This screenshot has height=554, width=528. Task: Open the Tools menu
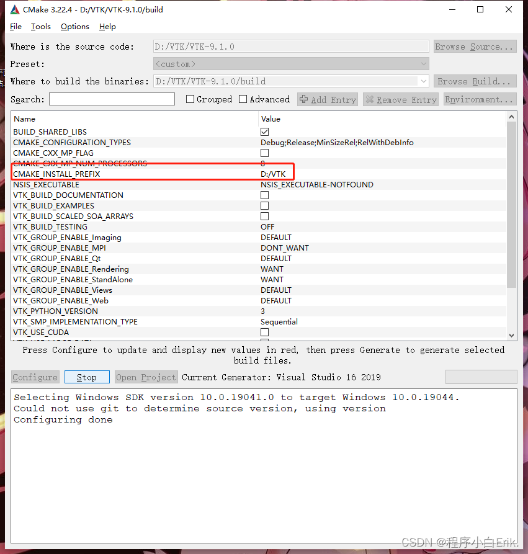click(40, 27)
